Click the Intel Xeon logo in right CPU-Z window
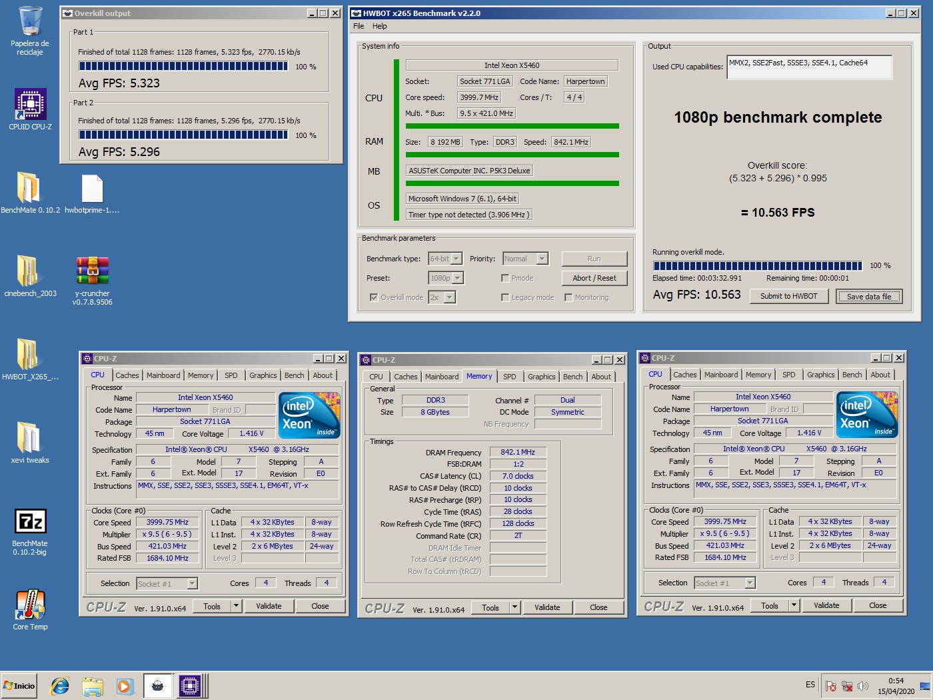Screen dimensions: 933x700 coord(868,414)
